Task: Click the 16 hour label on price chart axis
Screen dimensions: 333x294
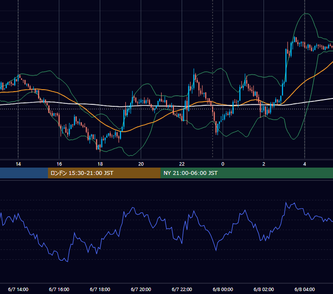Action: click(x=59, y=164)
